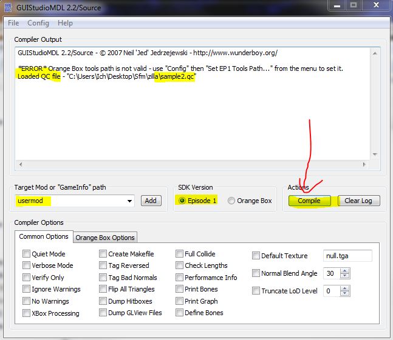Click the Normal Blend Angle value field

(332, 273)
